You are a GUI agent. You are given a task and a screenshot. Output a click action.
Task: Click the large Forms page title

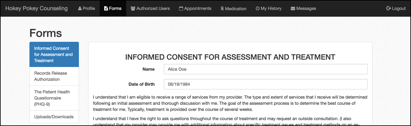46,33
